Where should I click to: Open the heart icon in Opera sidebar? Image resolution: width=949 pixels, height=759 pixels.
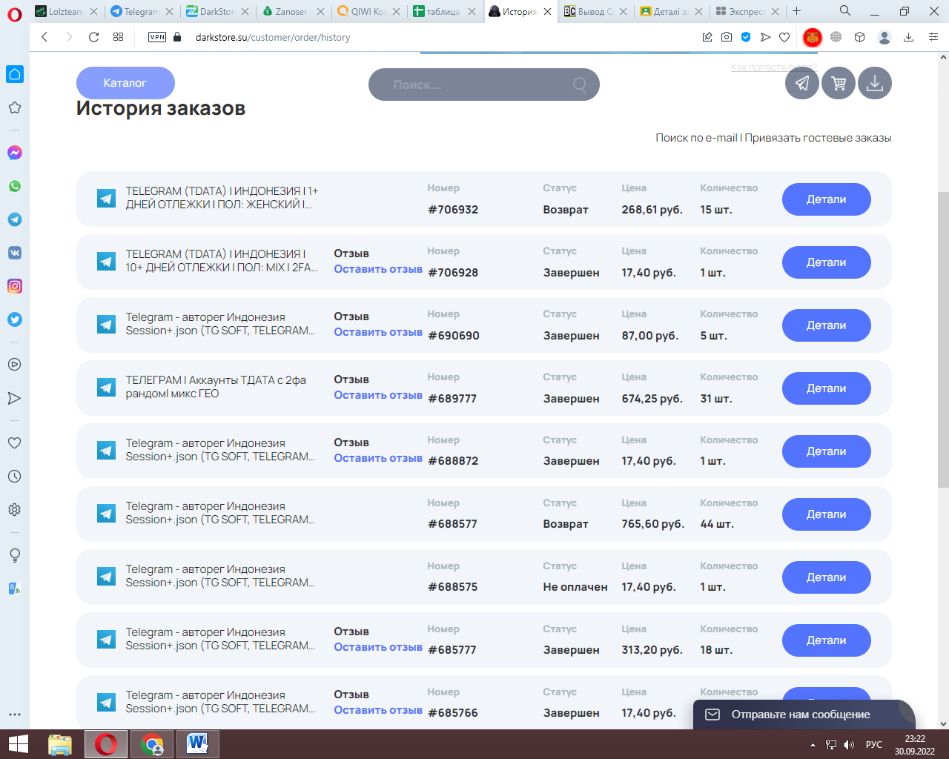[15, 443]
